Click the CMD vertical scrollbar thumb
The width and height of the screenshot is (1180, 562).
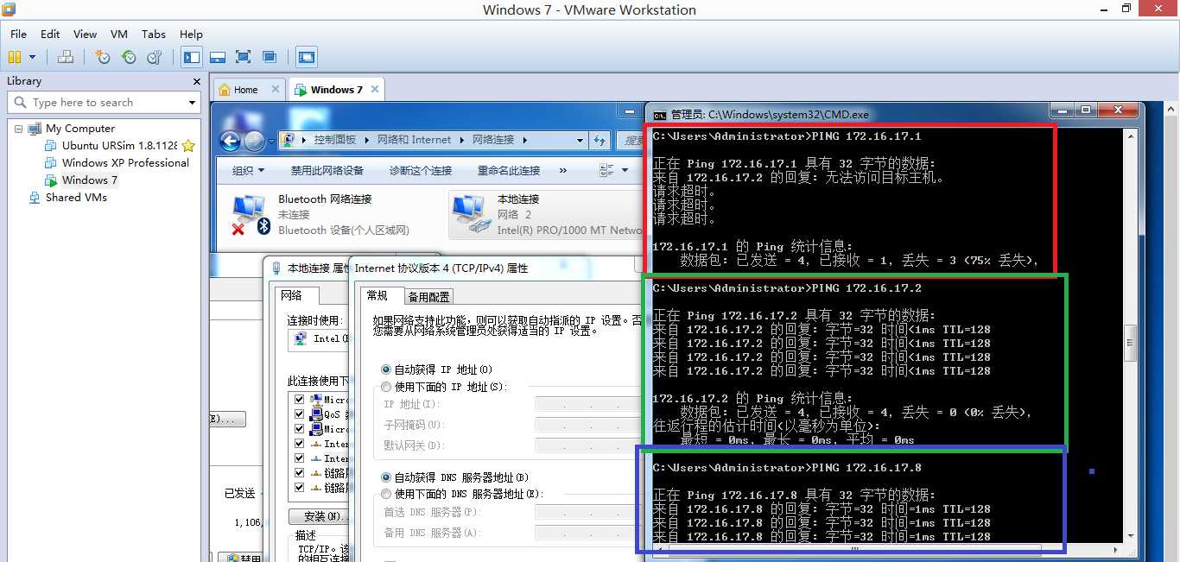[x=1130, y=343]
